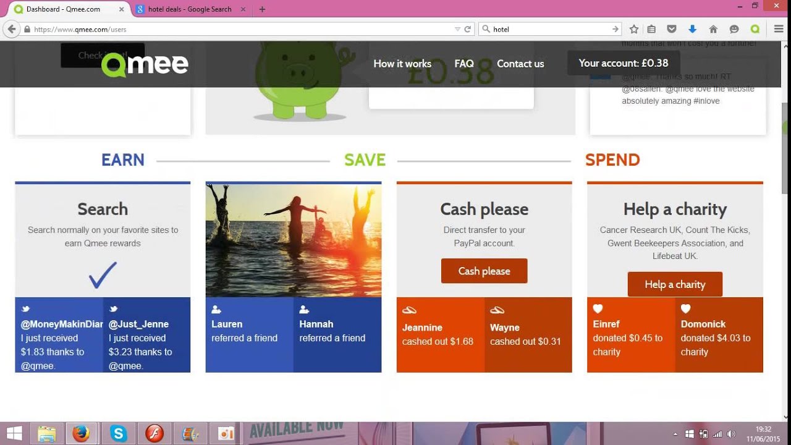The height and width of the screenshot is (445, 791).
Task: Click the Pocket toolbar icon
Action: pos(672,29)
